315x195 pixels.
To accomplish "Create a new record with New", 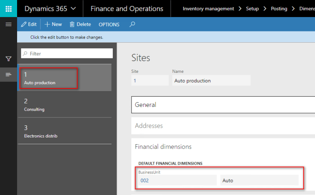I will point(53,24).
